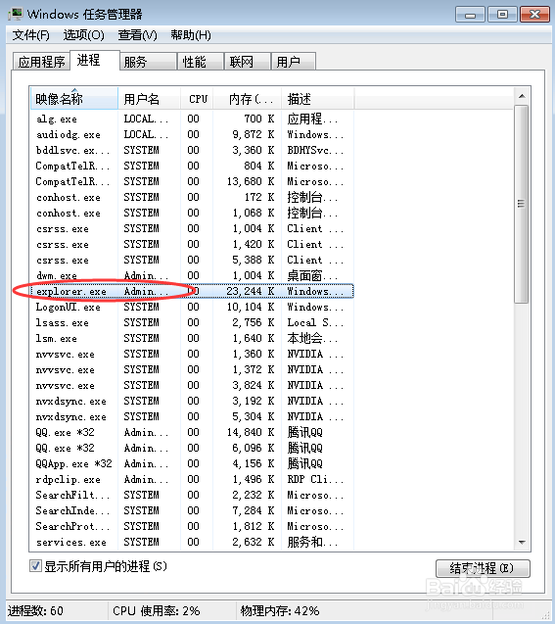Select the LogonUI.exe process
This screenshot has width=555, height=624.
coord(192,307)
